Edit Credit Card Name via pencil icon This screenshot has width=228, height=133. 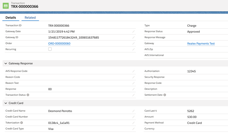point(133,111)
